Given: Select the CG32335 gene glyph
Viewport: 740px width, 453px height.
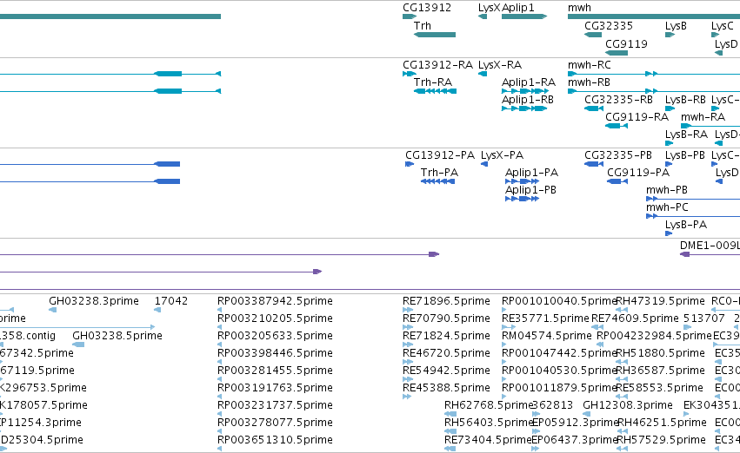Looking at the screenshot, I should click(x=593, y=35).
